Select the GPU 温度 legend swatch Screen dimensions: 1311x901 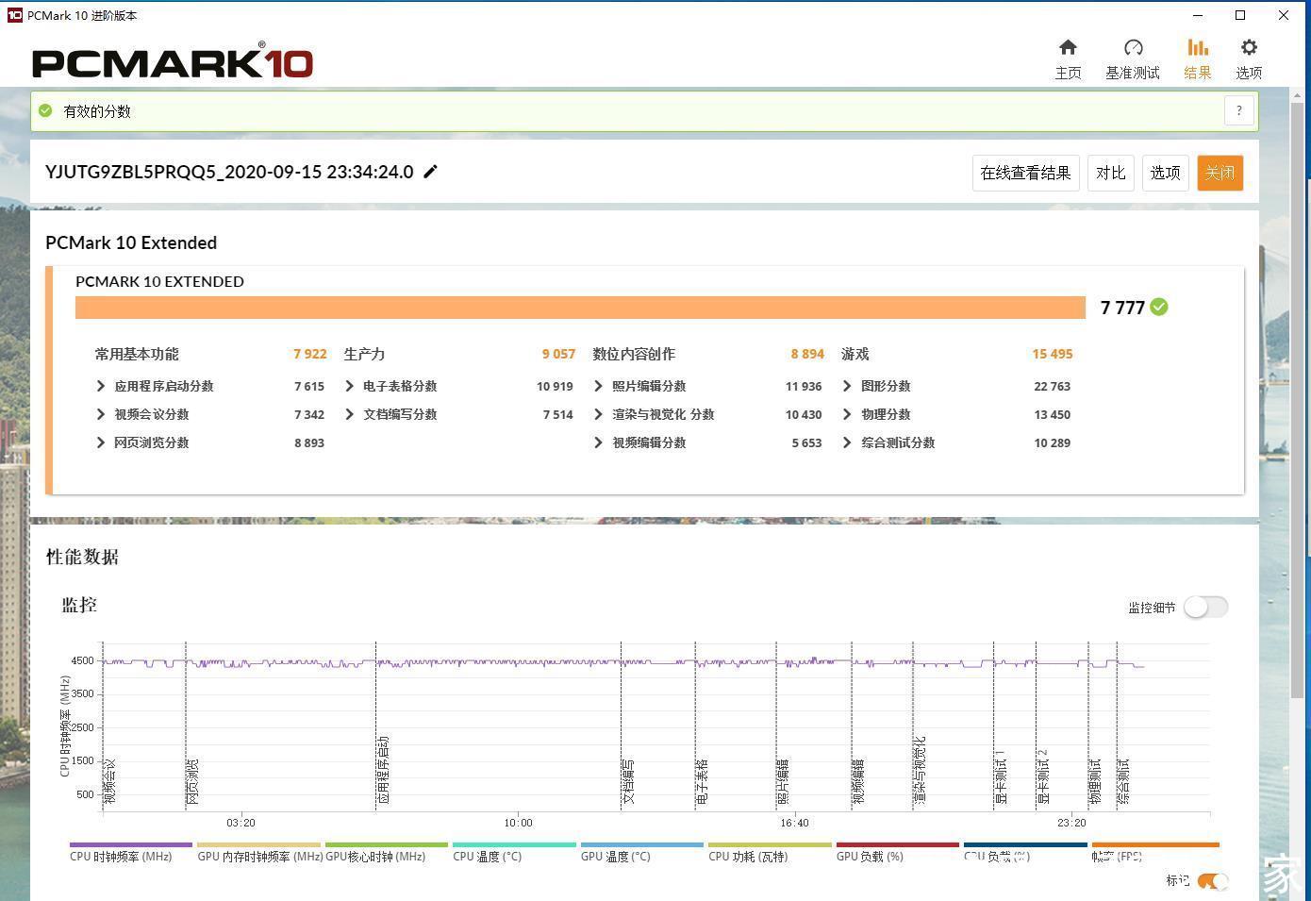coord(642,845)
